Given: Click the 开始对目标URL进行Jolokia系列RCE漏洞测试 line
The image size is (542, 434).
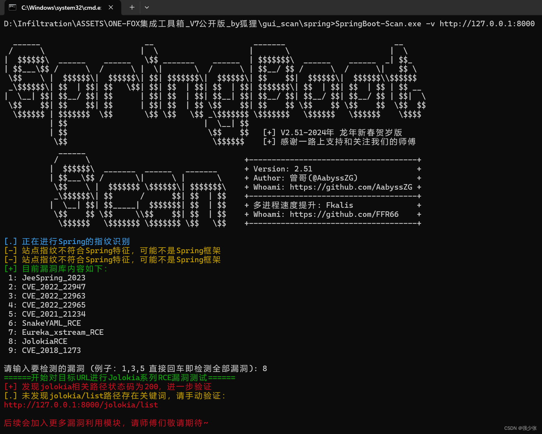Looking at the screenshot, I should tap(120, 378).
